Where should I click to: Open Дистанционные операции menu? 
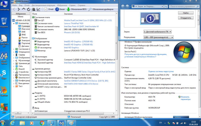[x=43, y=5]
